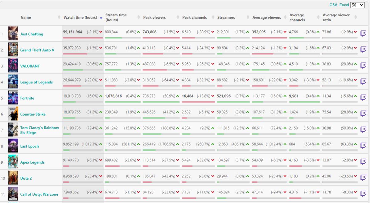The image size is (370, 203).
Task: Click the Twitch icon in Just Chatting row
Action: click(x=363, y=34)
